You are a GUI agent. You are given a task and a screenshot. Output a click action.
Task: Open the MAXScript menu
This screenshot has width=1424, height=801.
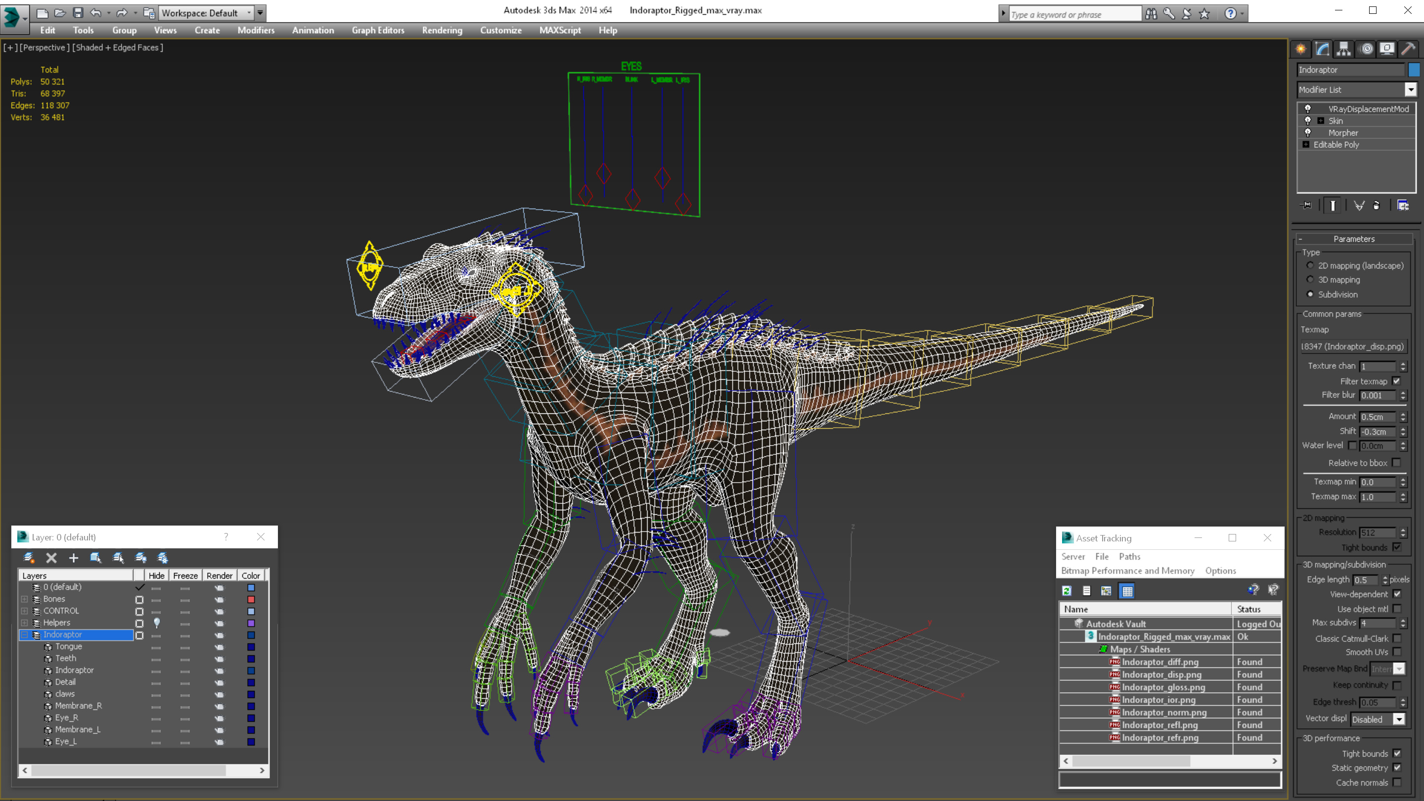pyautogui.click(x=560, y=30)
